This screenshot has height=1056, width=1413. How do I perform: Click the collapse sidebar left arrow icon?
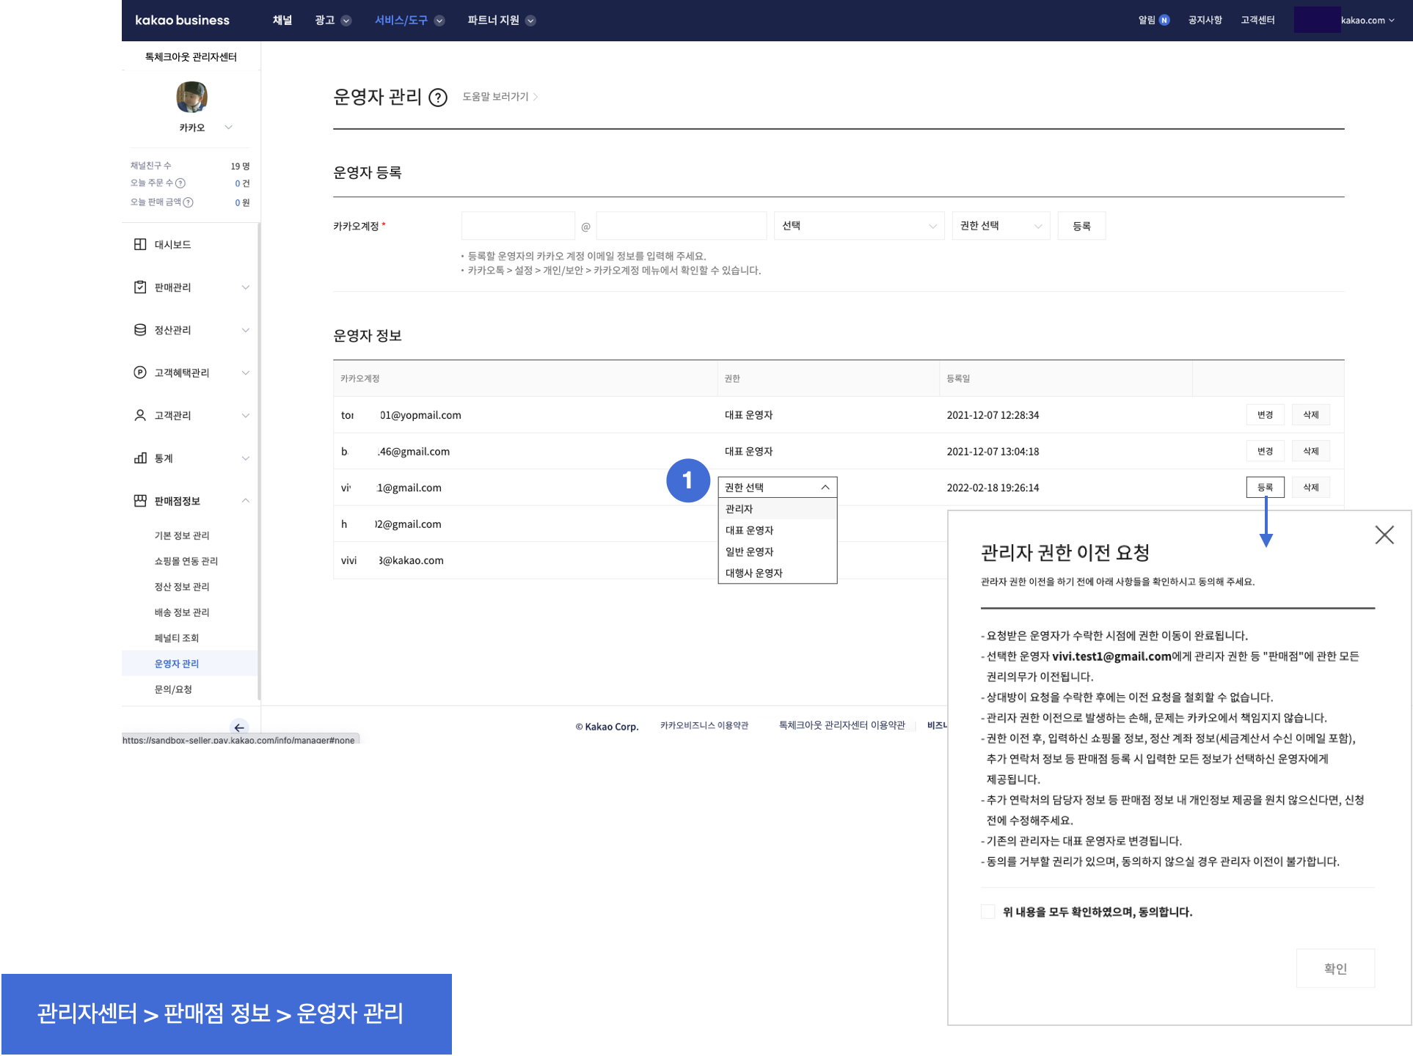point(239,727)
